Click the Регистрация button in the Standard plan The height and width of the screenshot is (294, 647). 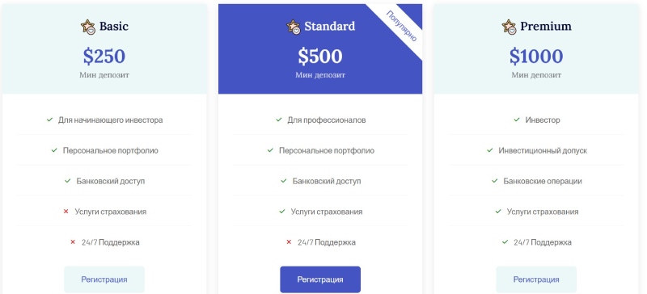320,279
